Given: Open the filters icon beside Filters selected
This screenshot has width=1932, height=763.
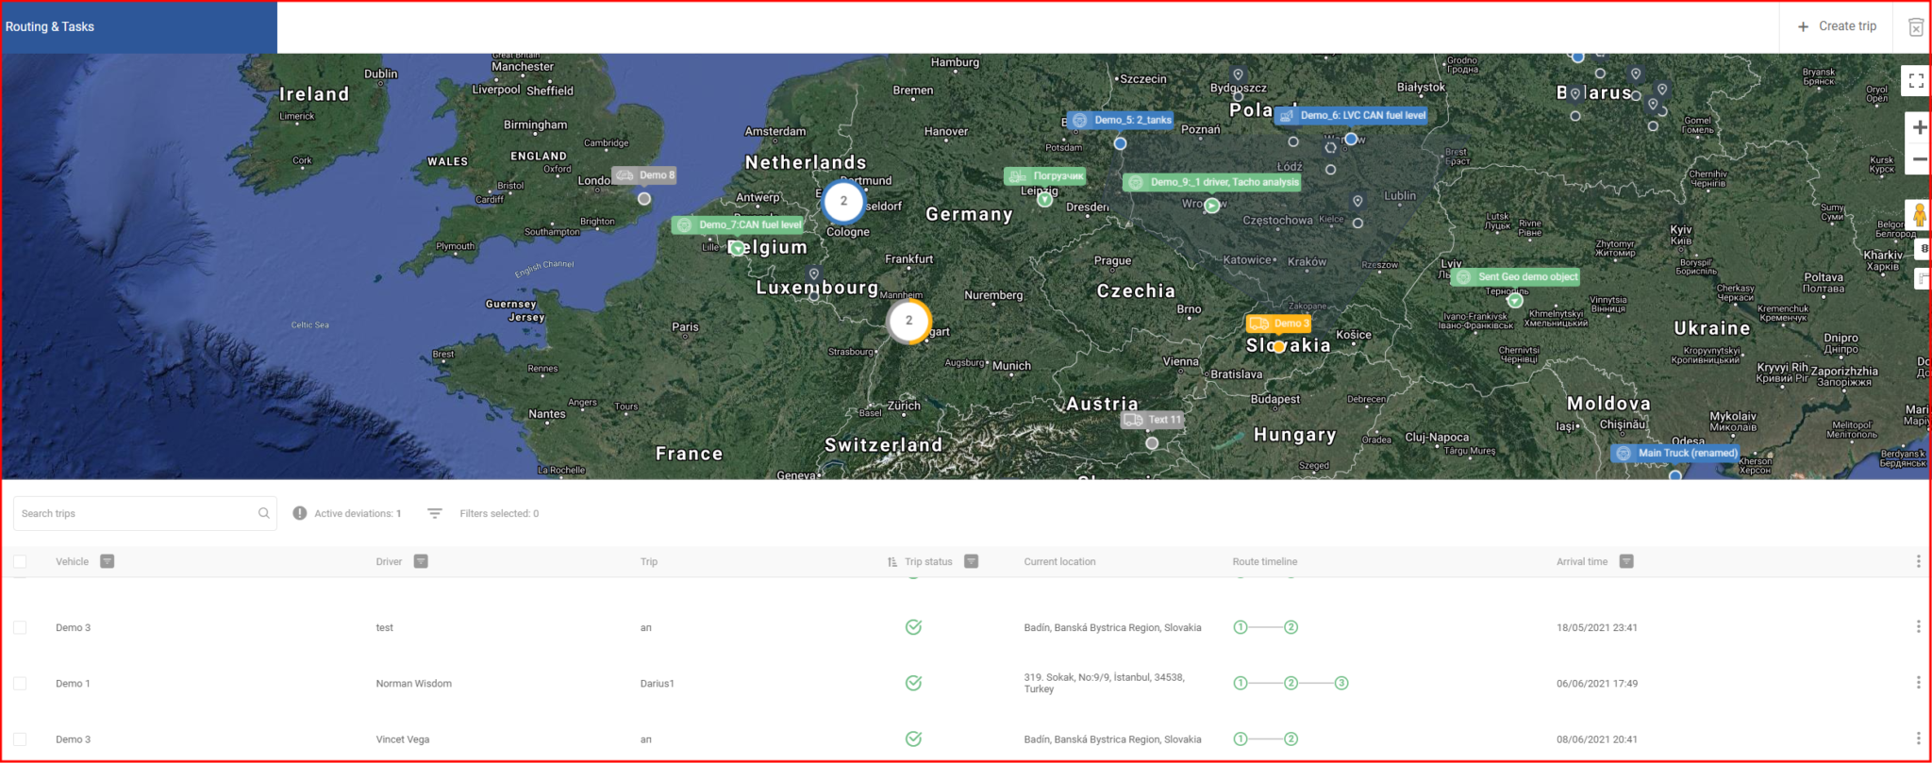Looking at the screenshot, I should click(x=435, y=513).
